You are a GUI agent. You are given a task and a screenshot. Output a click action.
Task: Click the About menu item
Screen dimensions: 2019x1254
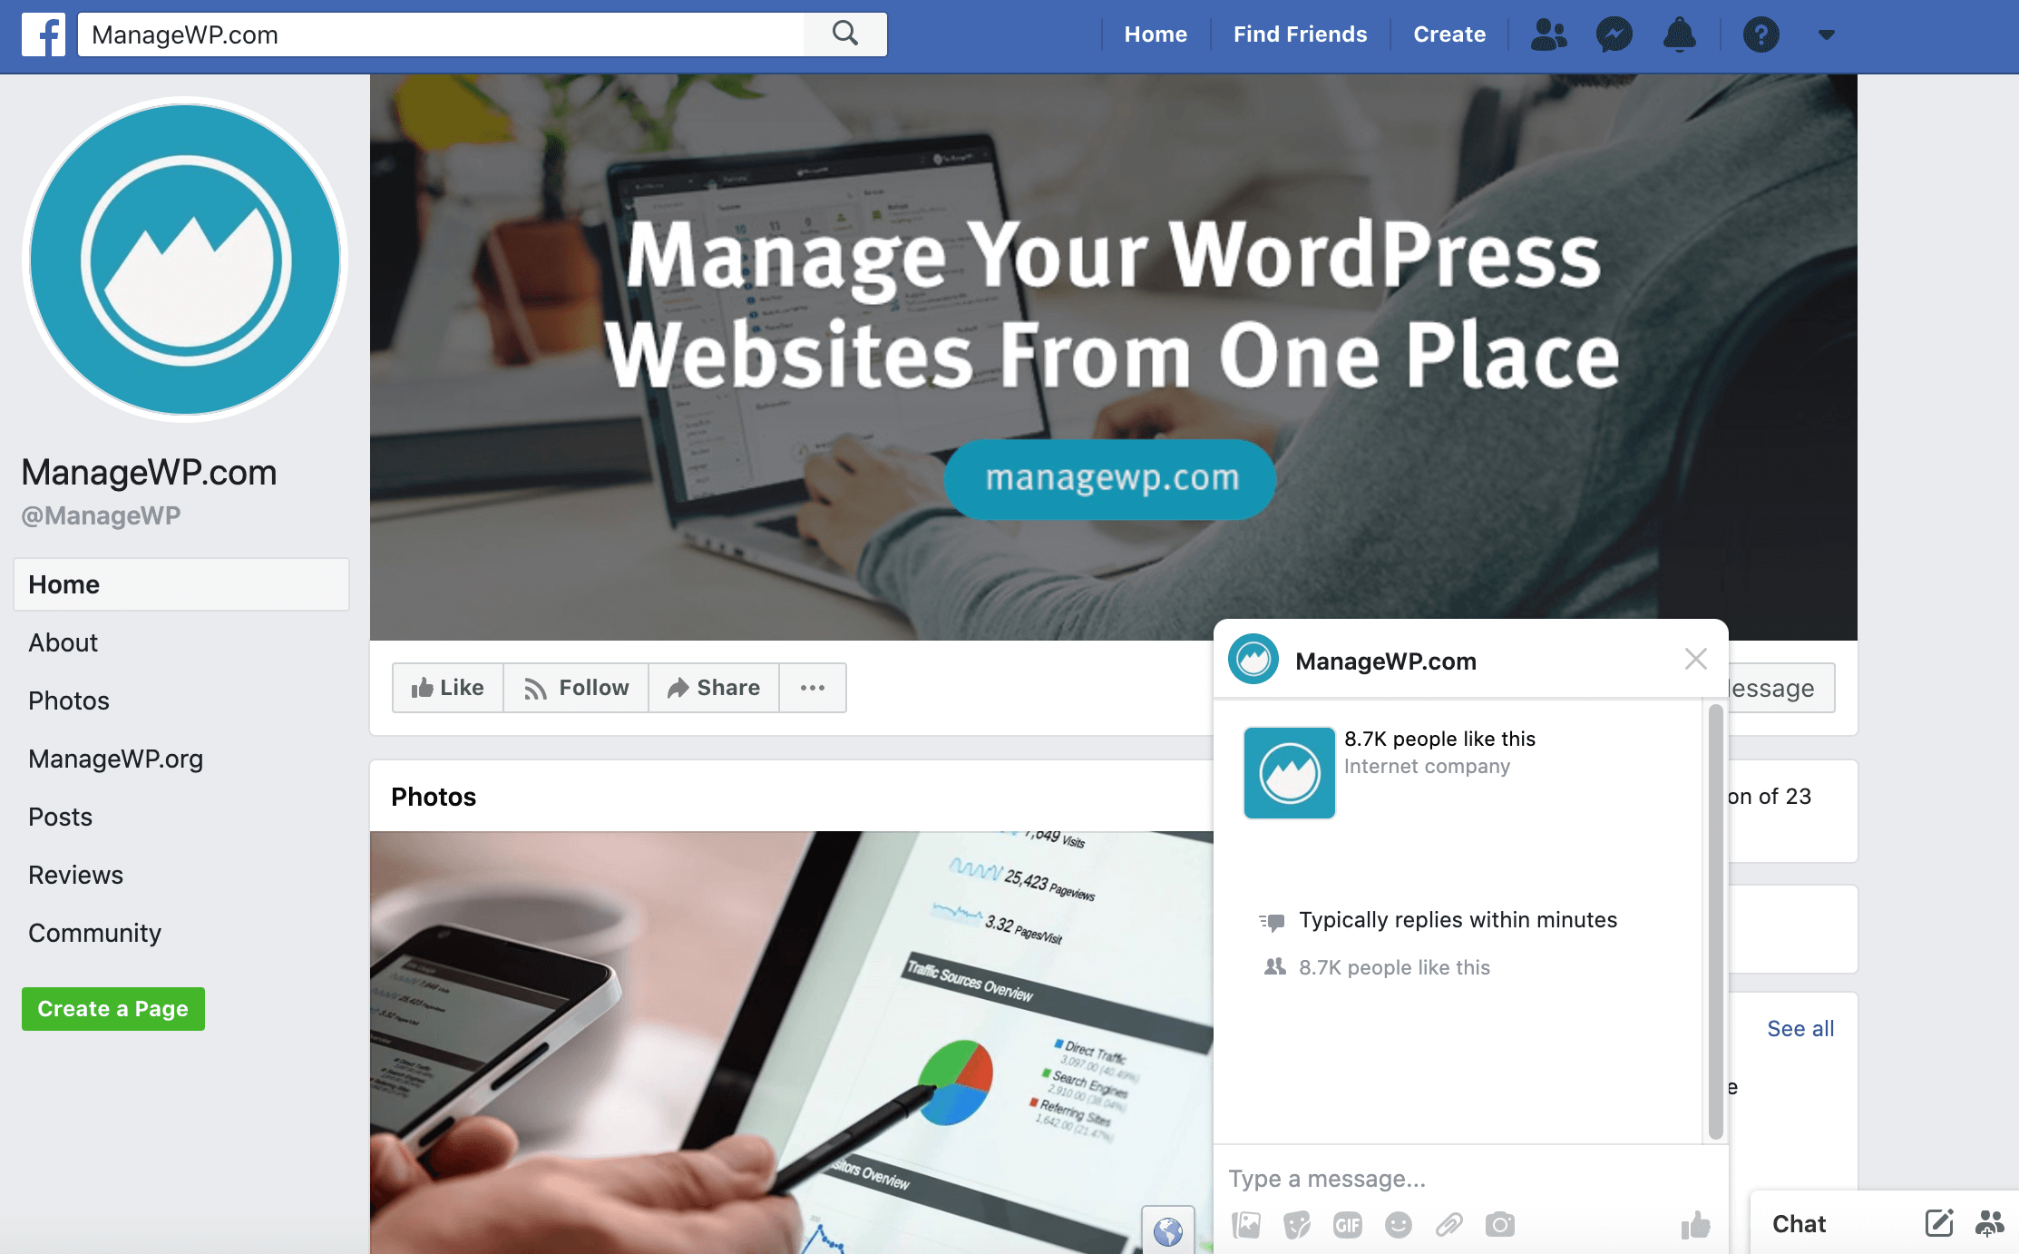(63, 642)
